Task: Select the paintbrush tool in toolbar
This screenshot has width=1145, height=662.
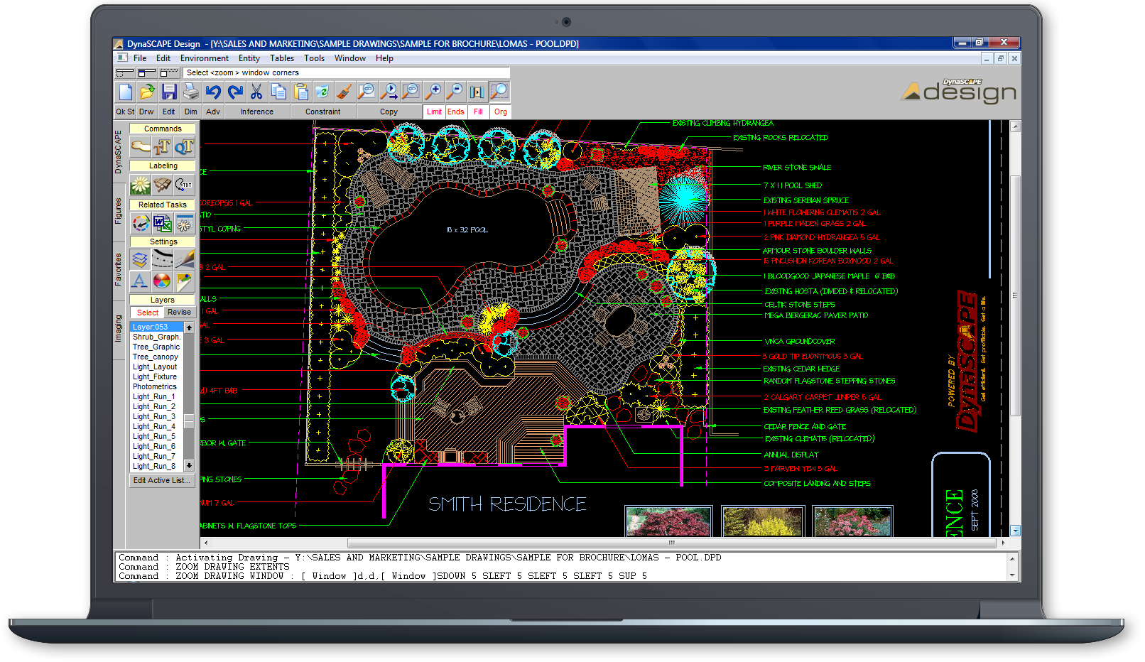Action: click(344, 92)
